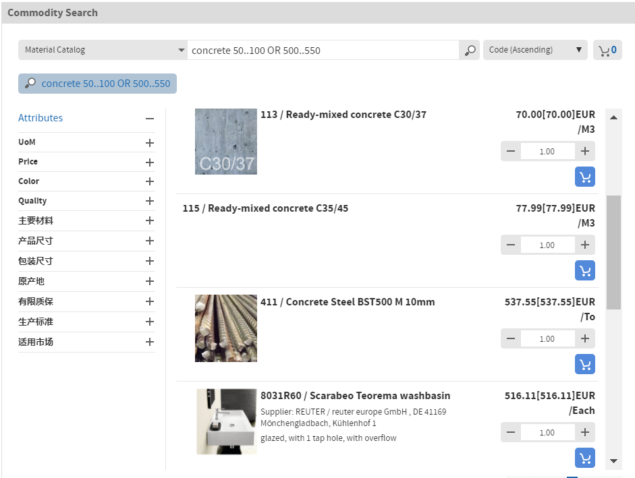
Task: Click the price 516.11[516.11]EUR
Action: click(549, 396)
